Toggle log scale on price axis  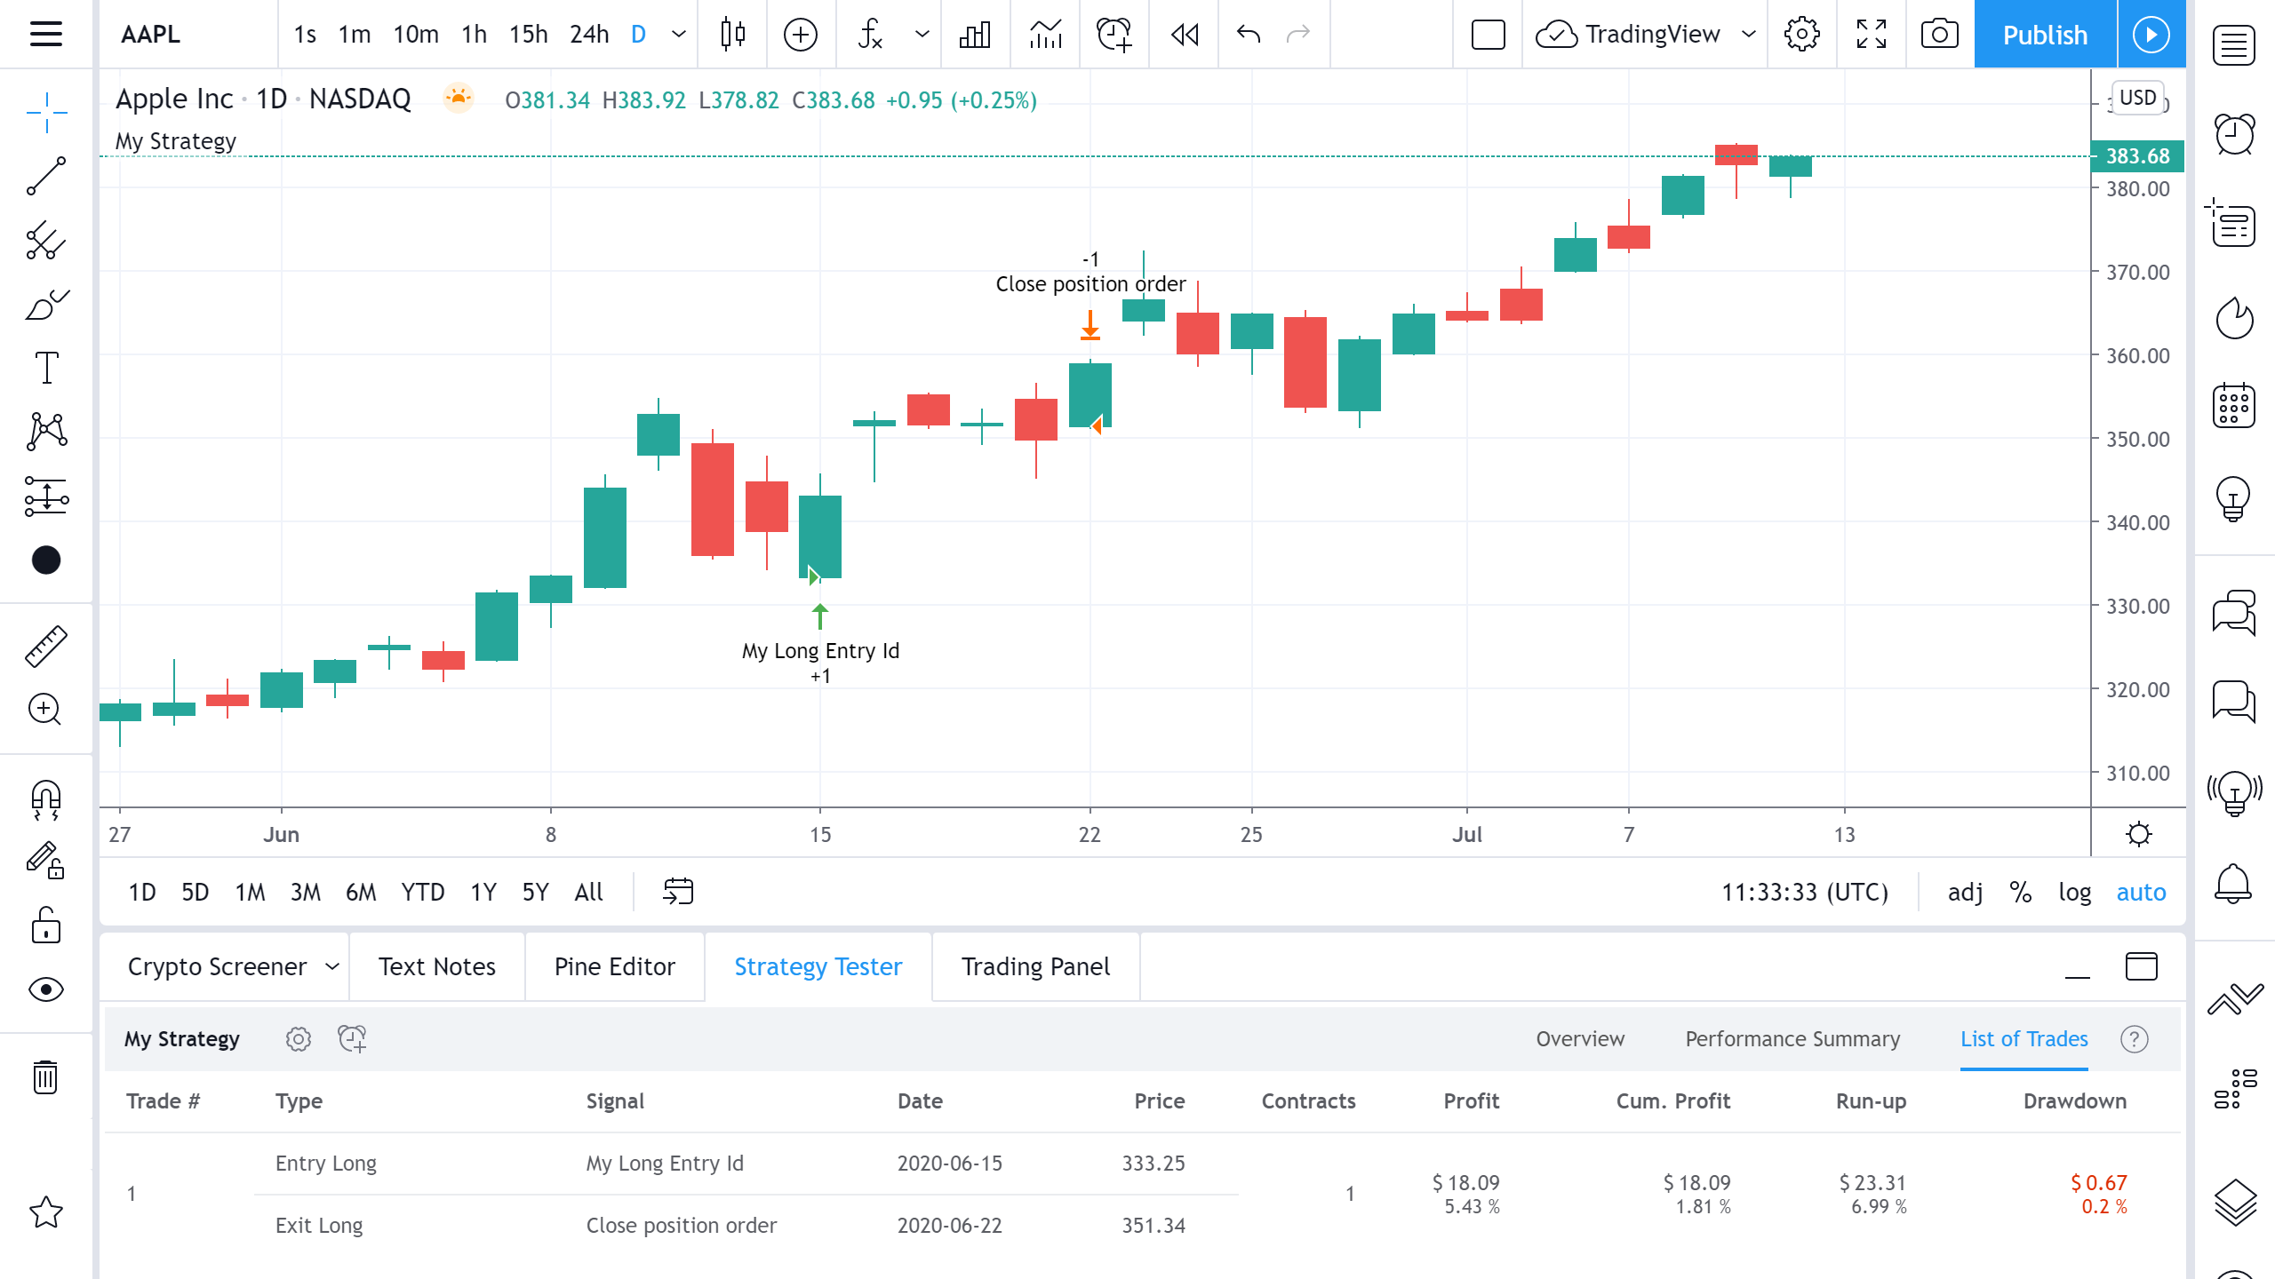(x=2074, y=892)
